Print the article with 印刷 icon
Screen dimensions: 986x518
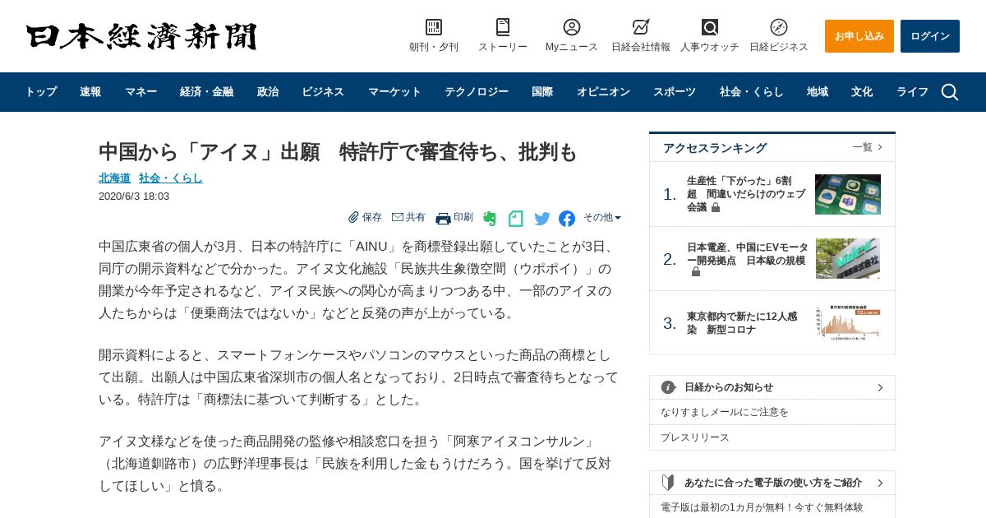(454, 218)
